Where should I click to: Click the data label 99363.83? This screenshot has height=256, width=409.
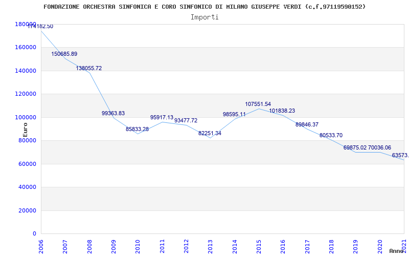(x=113, y=113)
